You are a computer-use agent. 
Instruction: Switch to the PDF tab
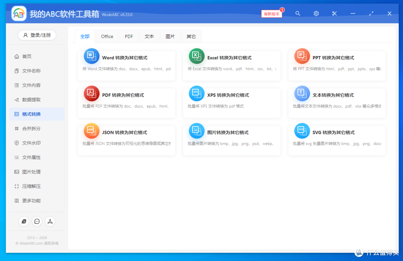point(129,36)
